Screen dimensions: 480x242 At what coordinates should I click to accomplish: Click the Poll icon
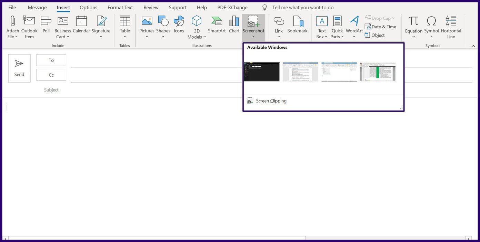coord(46,21)
